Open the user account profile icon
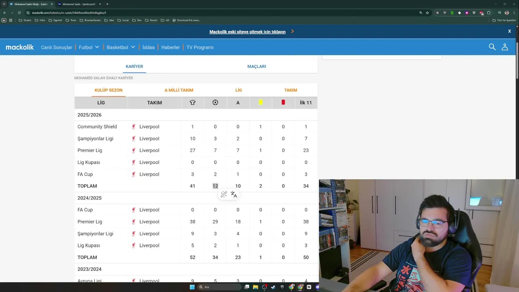The width and height of the screenshot is (519, 292). tap(505, 47)
